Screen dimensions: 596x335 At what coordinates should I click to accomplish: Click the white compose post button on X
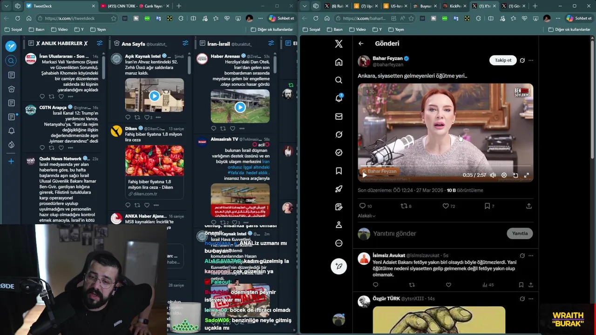pyautogui.click(x=339, y=266)
